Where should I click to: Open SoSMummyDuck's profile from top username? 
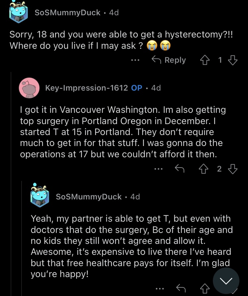point(68,13)
